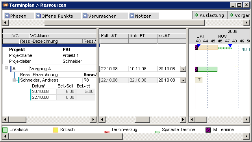
Task: Click the PR1 project code
Action: 67,49
